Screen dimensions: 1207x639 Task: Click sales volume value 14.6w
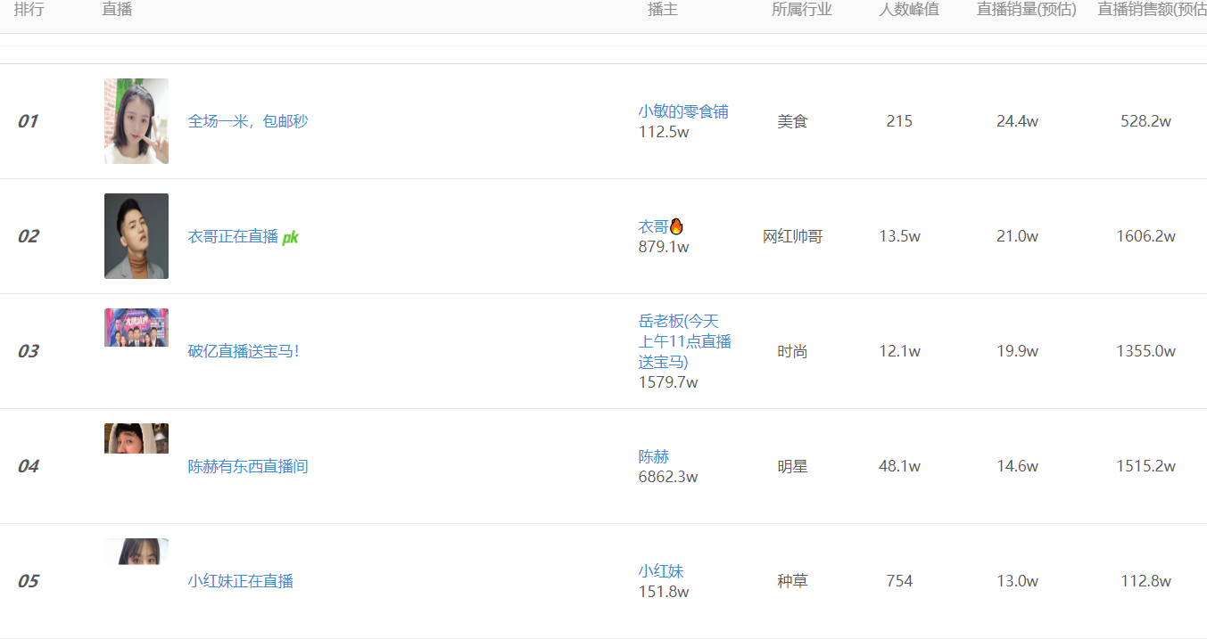pyautogui.click(x=1017, y=466)
